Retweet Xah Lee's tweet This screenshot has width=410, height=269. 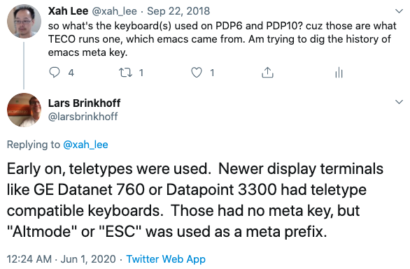pyautogui.click(x=125, y=73)
